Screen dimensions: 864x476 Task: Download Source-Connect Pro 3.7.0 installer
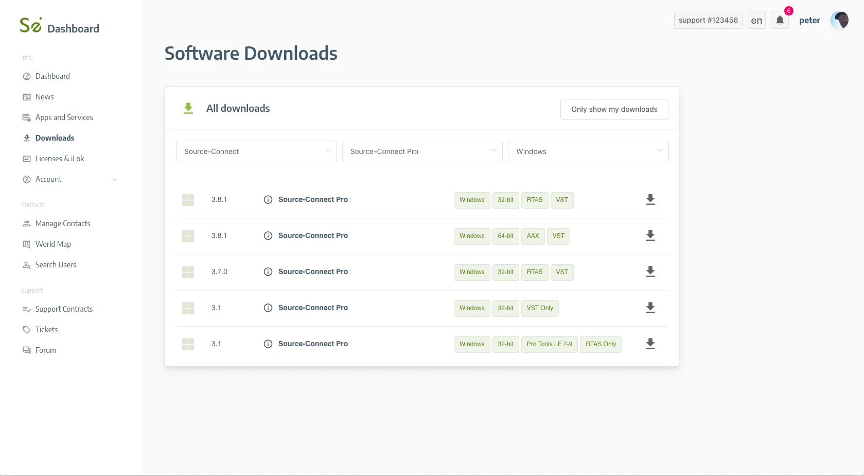pyautogui.click(x=650, y=272)
